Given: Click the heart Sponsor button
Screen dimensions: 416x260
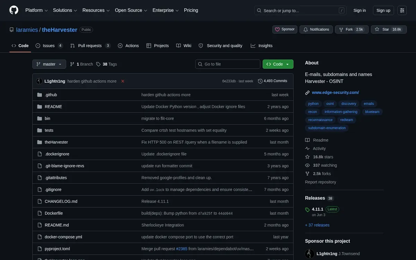Looking at the screenshot, I should tap(285, 29).
